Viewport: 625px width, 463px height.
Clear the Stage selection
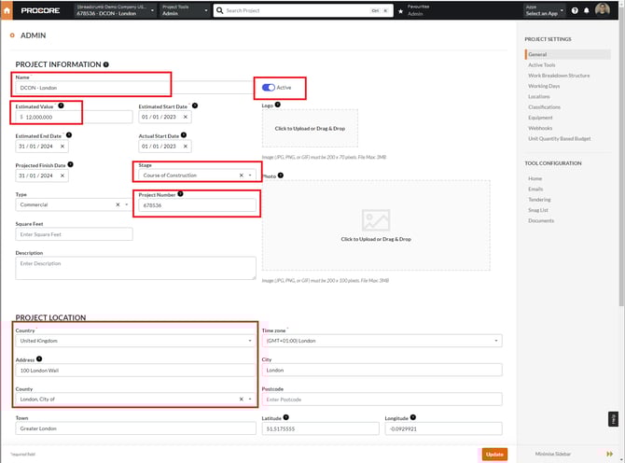[x=242, y=175]
